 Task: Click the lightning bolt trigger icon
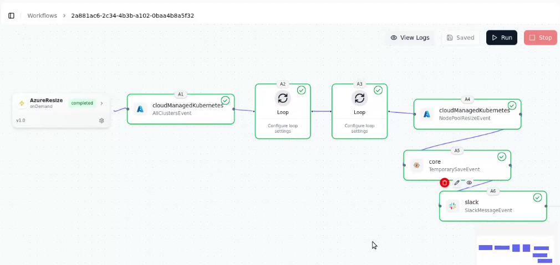tap(22, 103)
